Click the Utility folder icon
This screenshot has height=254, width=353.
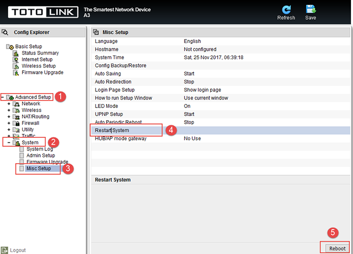click(x=16, y=130)
